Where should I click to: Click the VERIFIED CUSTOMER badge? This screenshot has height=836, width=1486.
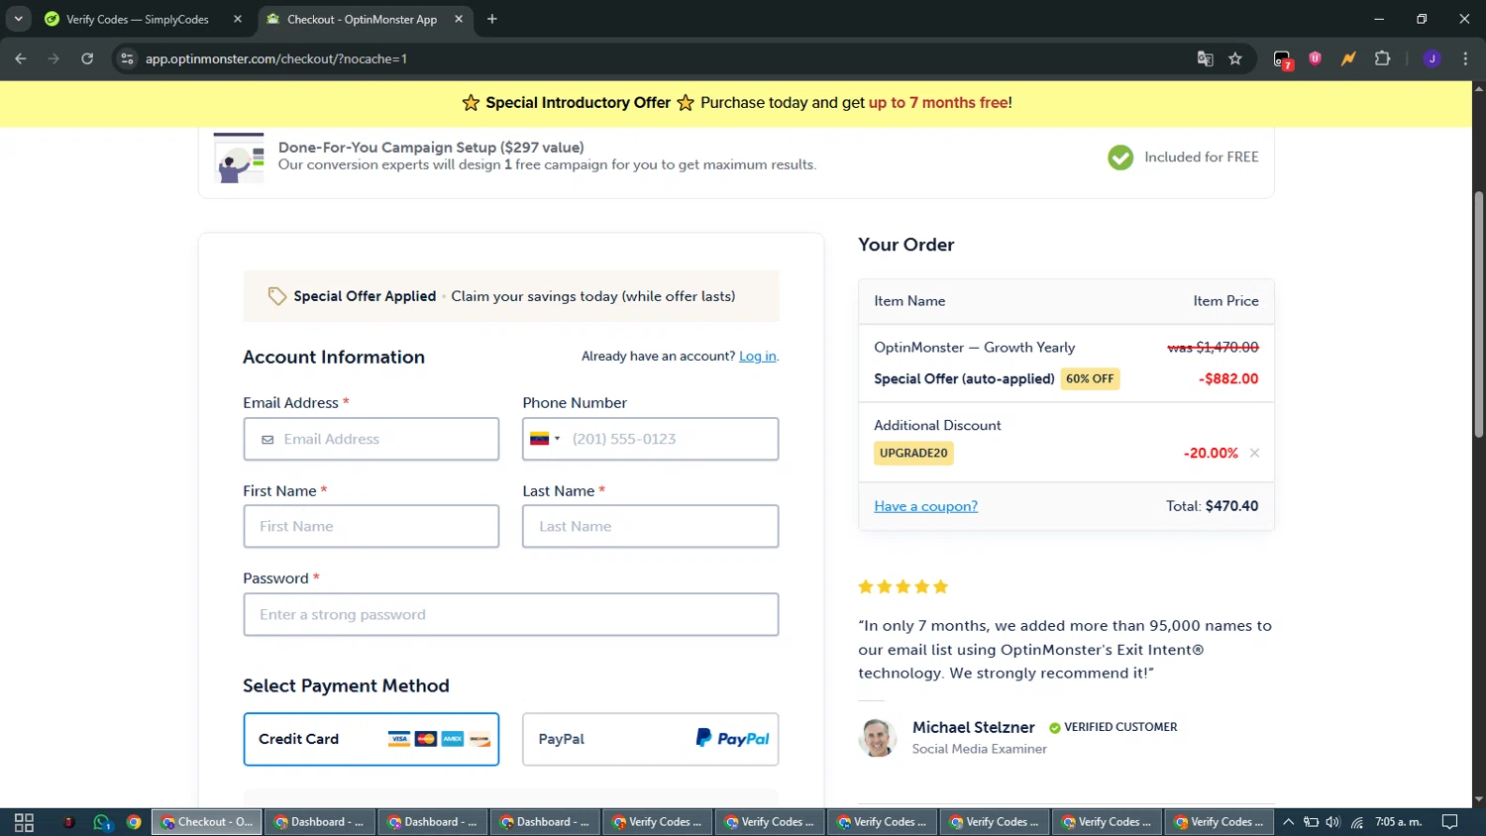coord(1114,727)
